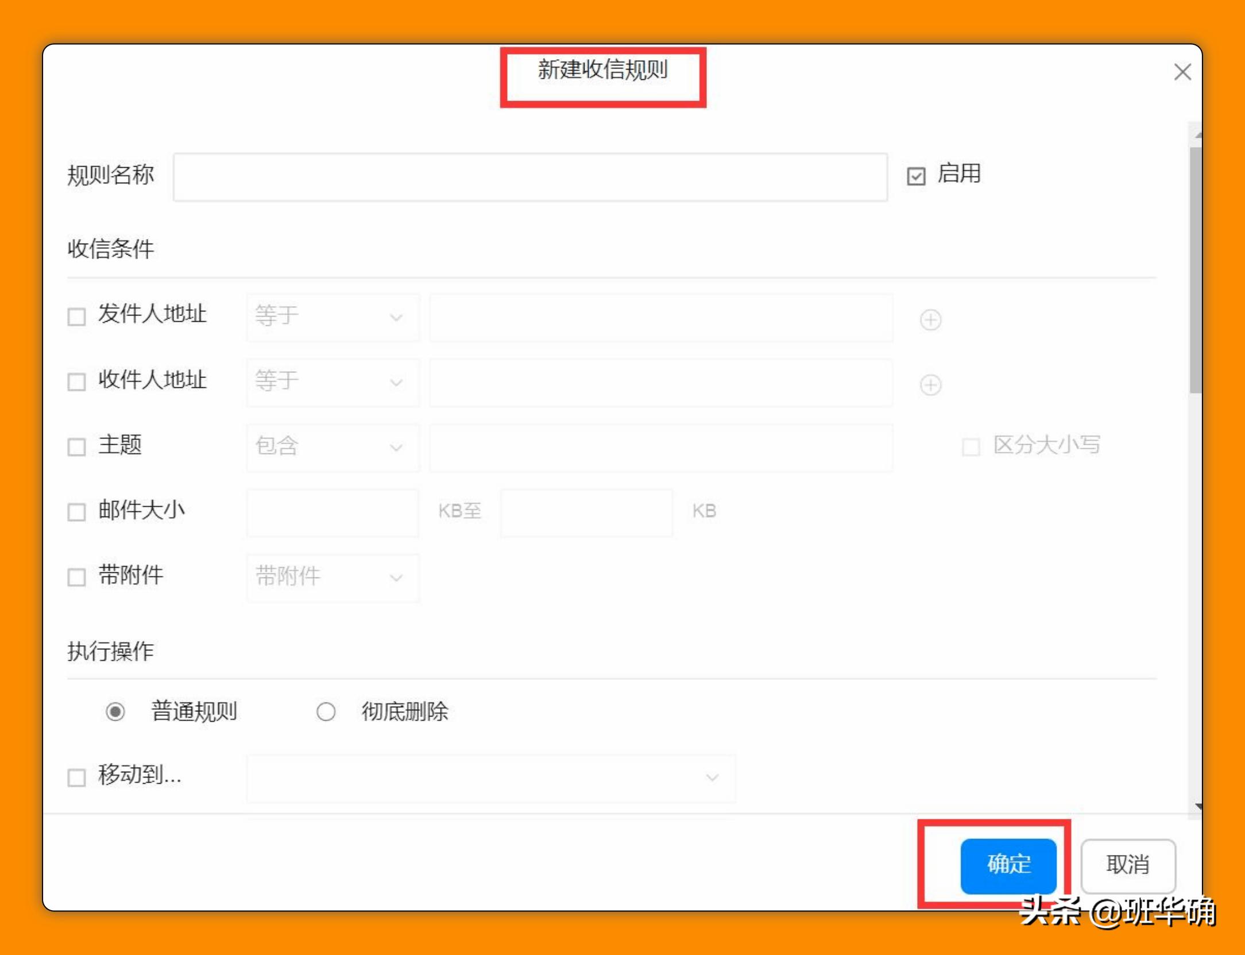Image resolution: width=1245 pixels, height=955 pixels.
Task: Uncheck the 启用 enable checkbox
Action: (915, 176)
